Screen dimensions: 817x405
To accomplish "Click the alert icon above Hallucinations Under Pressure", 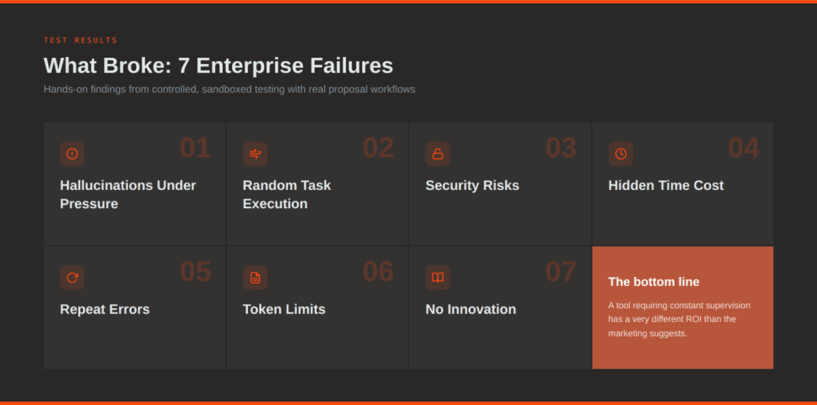I will 73,154.
